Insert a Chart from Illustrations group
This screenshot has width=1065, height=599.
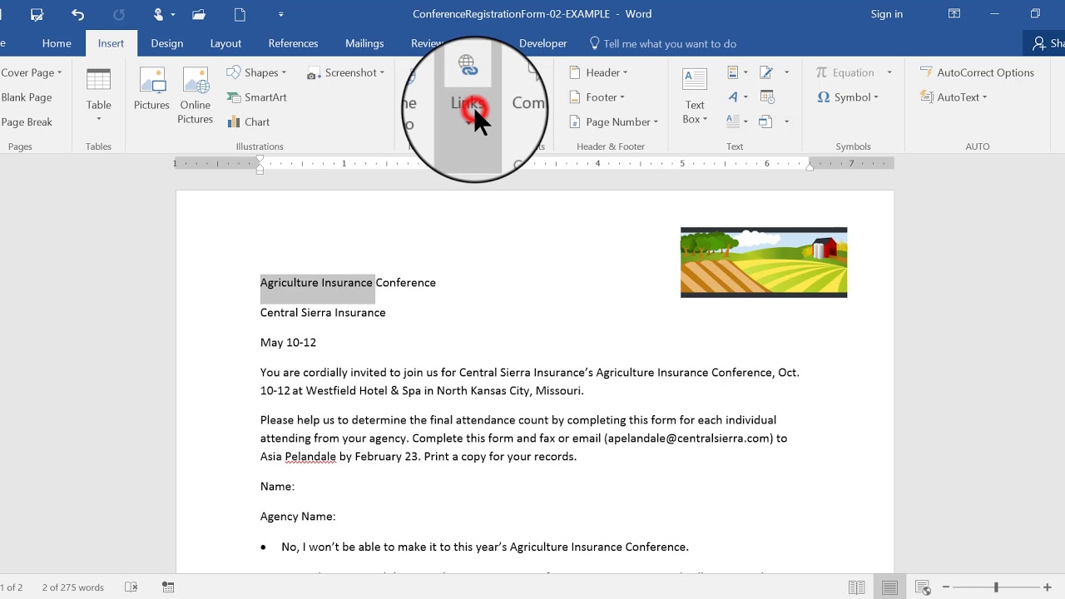click(249, 121)
